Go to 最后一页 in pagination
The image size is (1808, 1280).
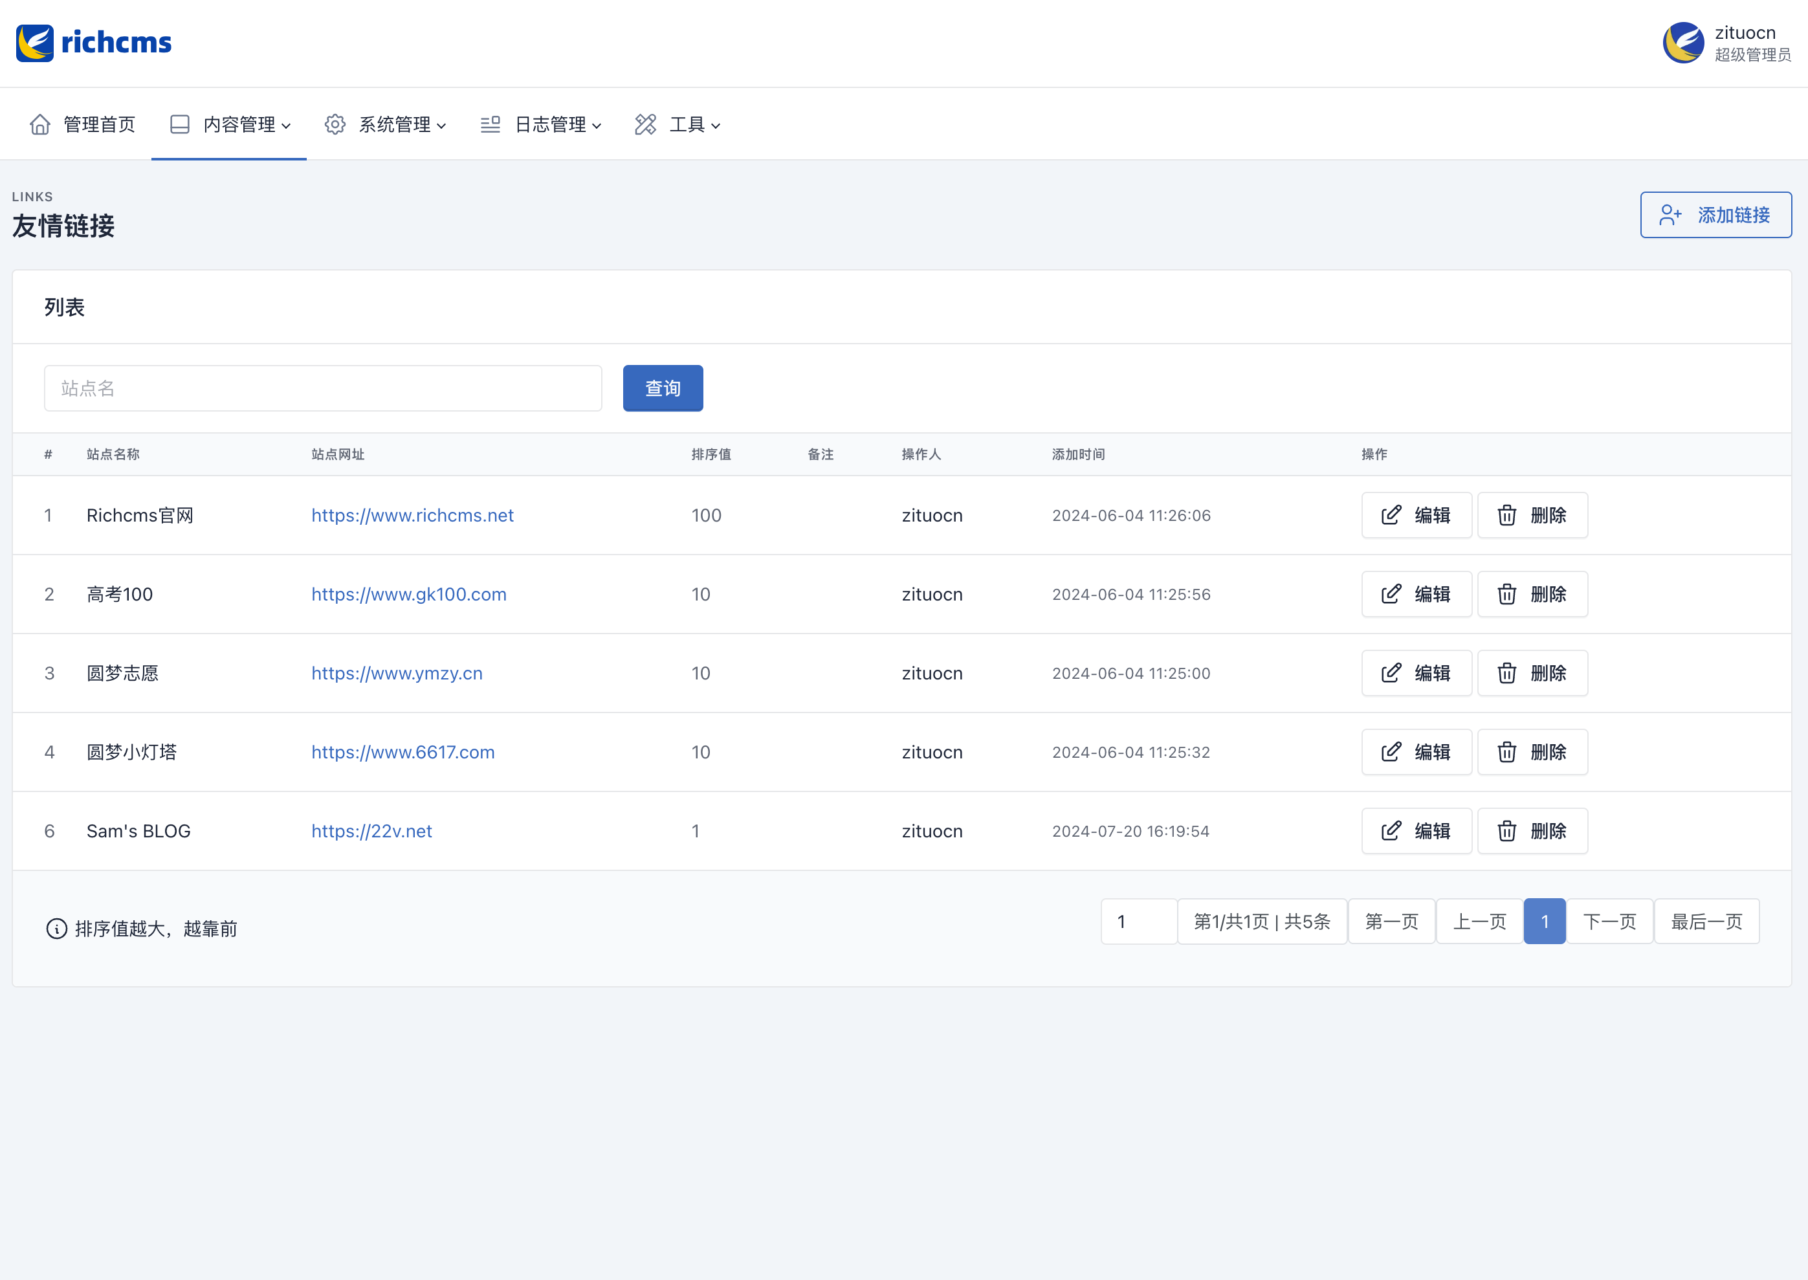[x=1707, y=921]
